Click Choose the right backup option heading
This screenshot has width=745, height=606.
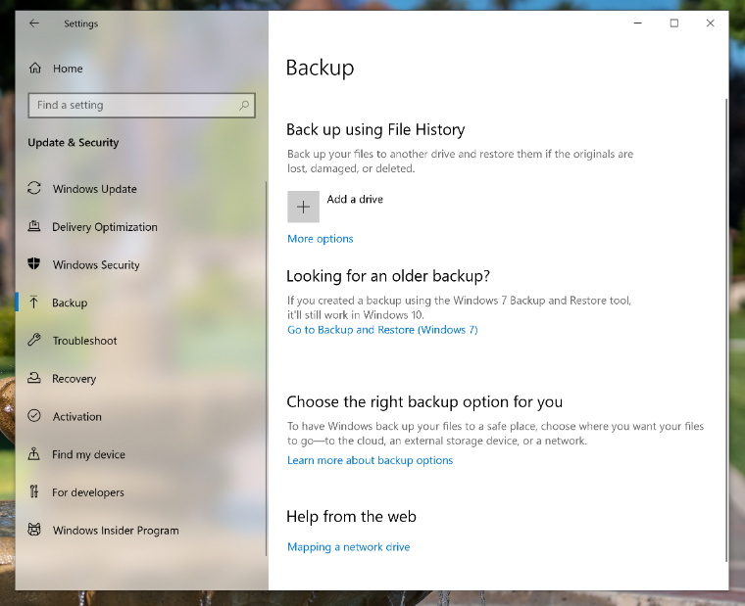tap(424, 402)
